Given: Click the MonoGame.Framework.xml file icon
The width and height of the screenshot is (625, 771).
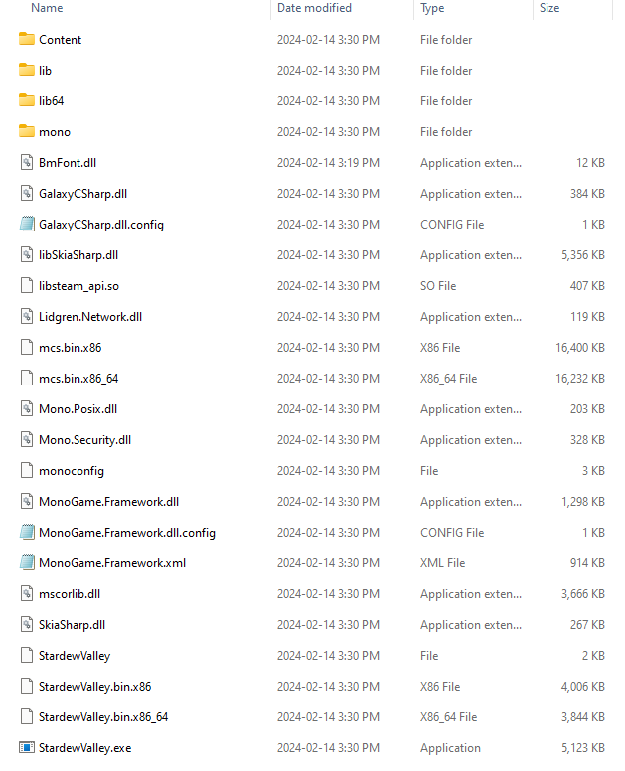Looking at the screenshot, I should 27,562.
